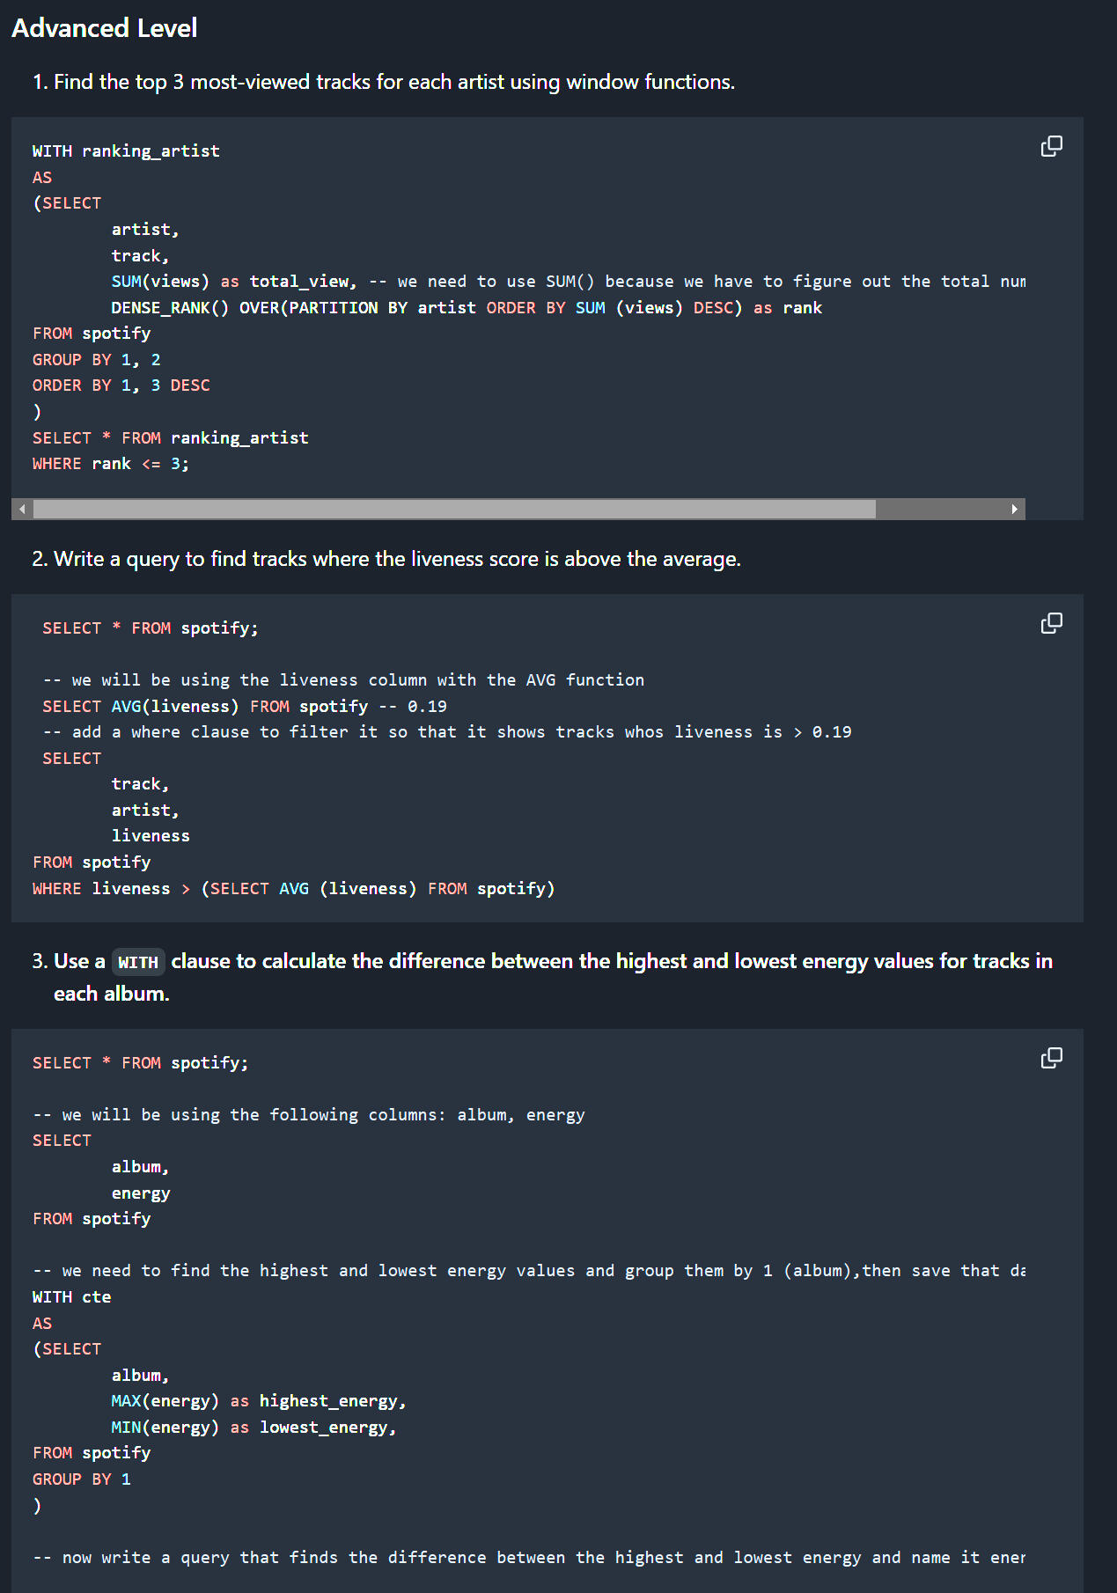Image resolution: width=1117 pixels, height=1593 pixels.
Task: Click the "WHERE liveness >" subquery line
Action: click(293, 889)
